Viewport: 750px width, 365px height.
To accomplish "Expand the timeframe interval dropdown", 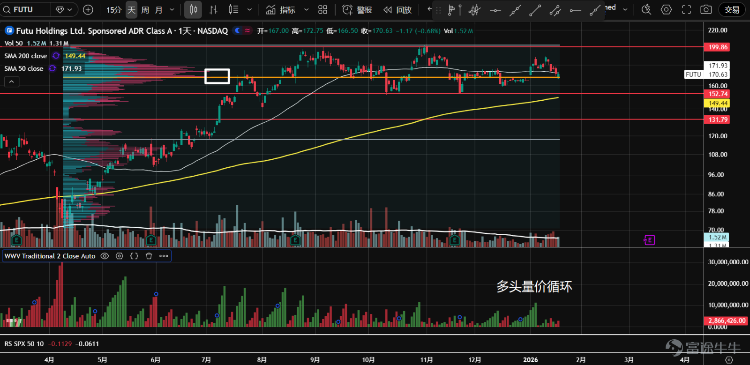I will [x=172, y=9].
